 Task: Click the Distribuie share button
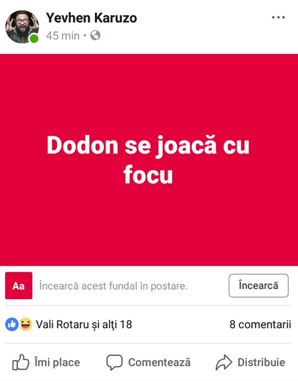[250, 362]
